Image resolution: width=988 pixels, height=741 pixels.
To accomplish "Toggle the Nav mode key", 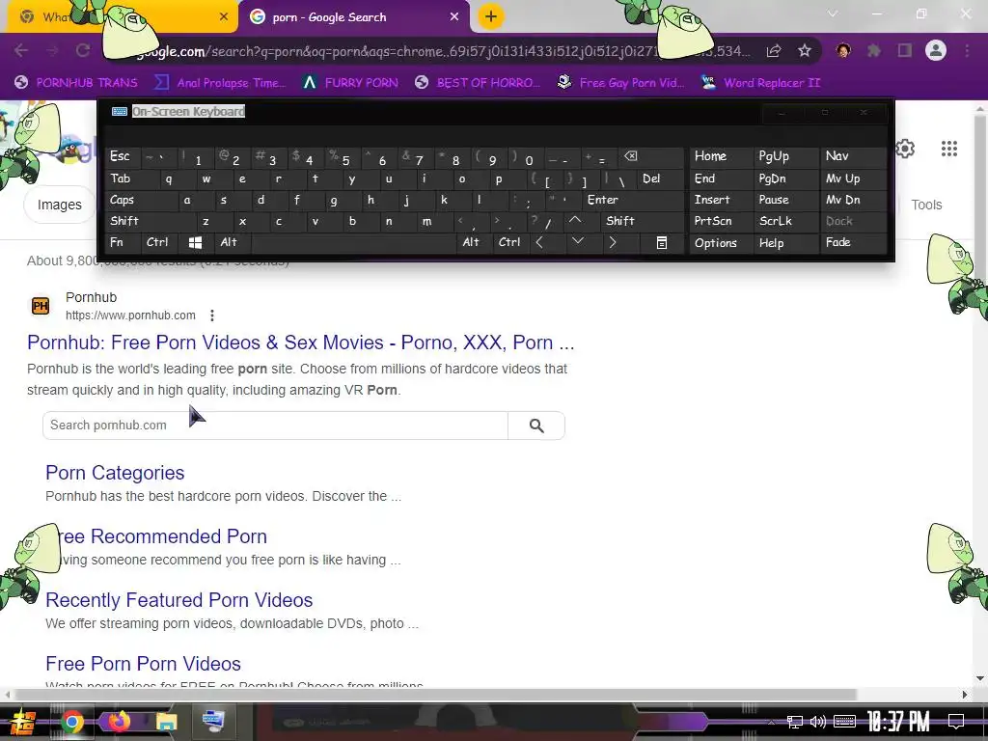I will point(853,156).
